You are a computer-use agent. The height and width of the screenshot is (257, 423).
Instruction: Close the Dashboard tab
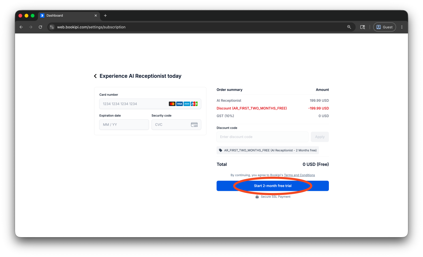96,16
